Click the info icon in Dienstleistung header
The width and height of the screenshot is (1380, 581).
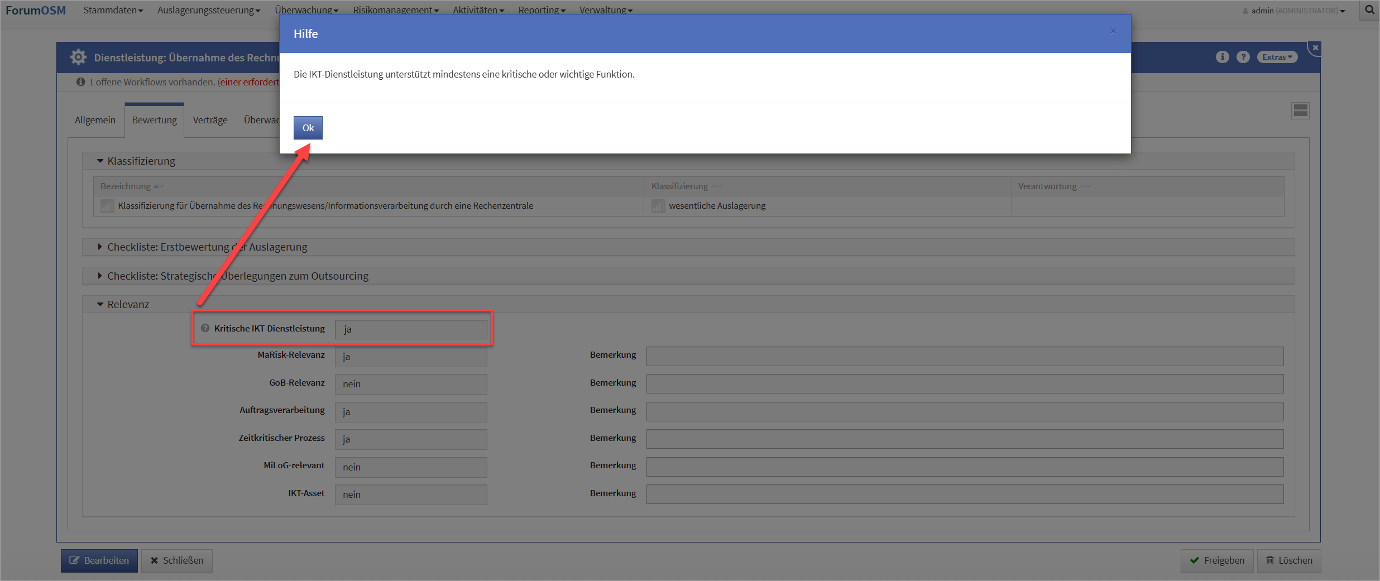point(1222,57)
